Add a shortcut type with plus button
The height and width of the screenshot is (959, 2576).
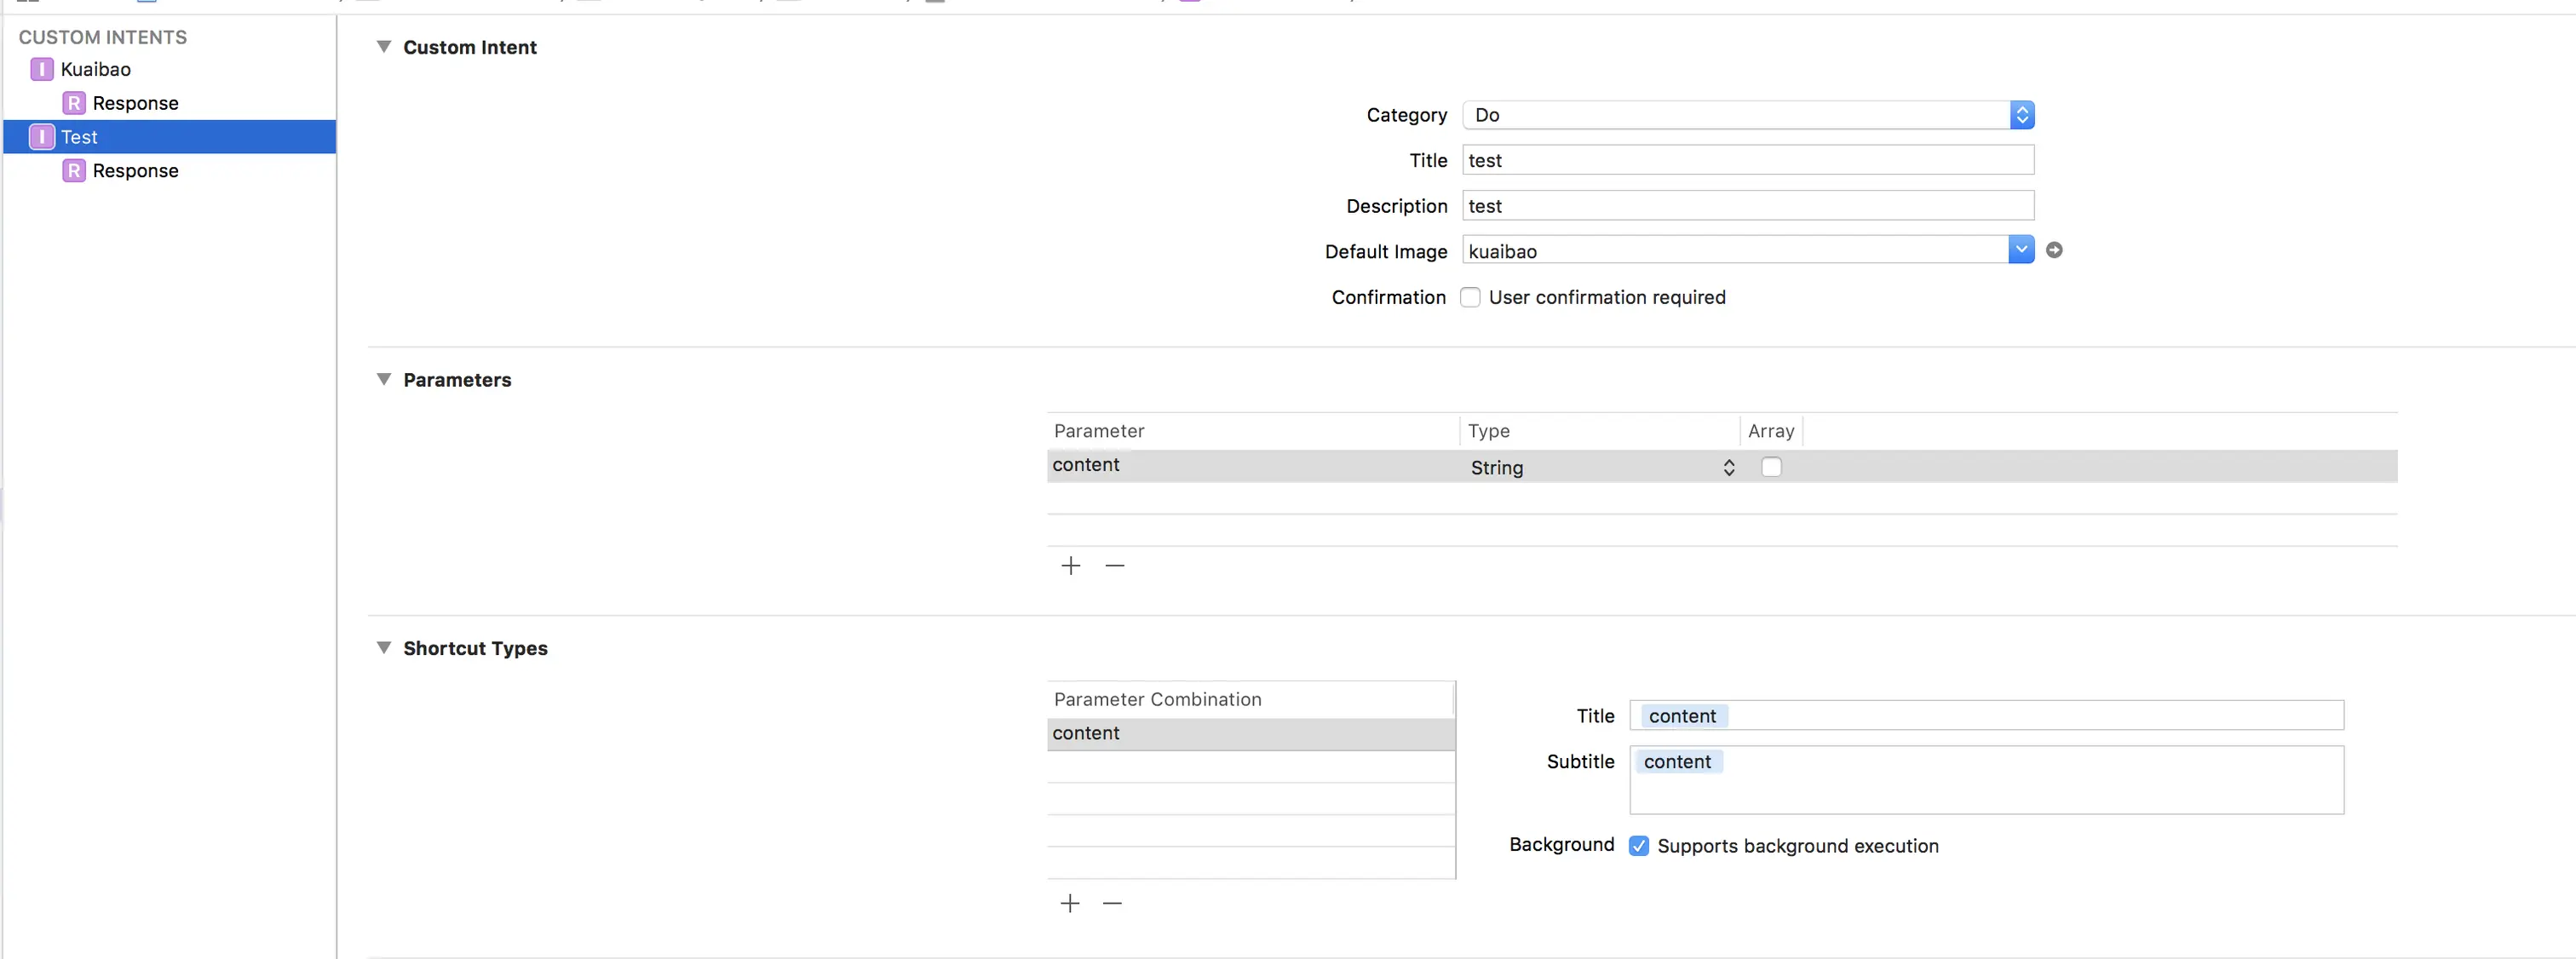pyautogui.click(x=1070, y=904)
